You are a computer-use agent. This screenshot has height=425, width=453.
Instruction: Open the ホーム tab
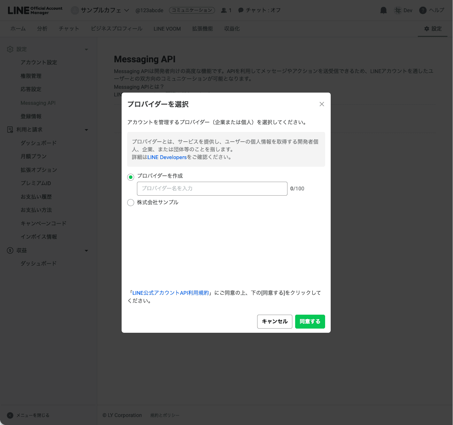18,29
